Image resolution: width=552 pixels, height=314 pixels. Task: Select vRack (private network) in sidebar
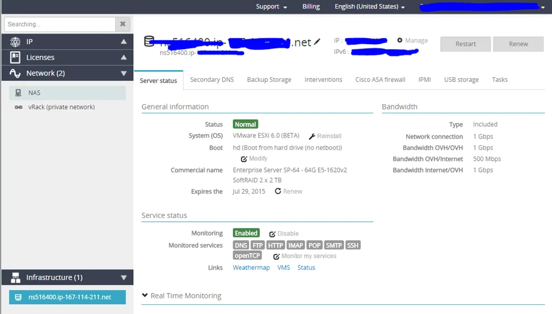(x=61, y=107)
